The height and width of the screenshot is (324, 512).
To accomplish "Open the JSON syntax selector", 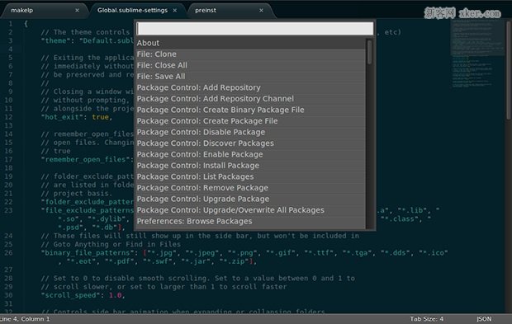I will click(484, 319).
